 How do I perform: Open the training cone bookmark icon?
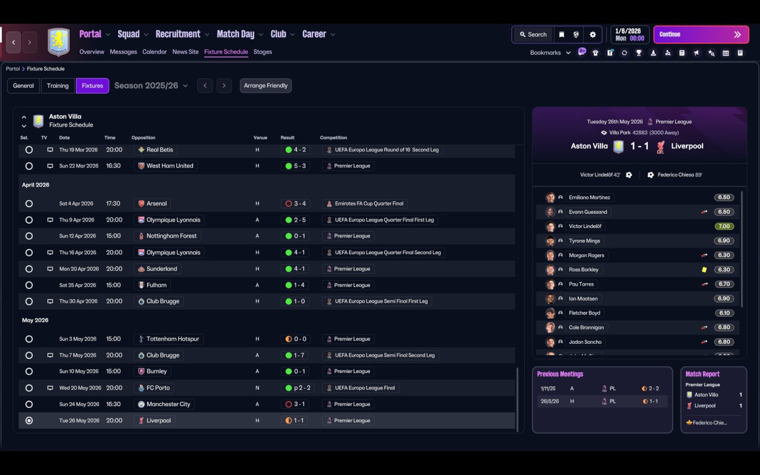[653, 53]
